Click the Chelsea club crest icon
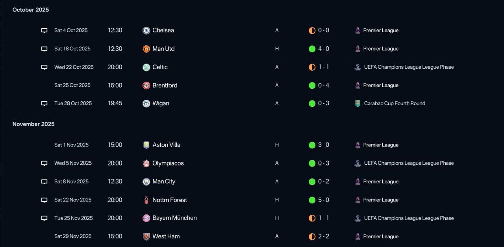This screenshot has width=504, height=247. (146, 31)
